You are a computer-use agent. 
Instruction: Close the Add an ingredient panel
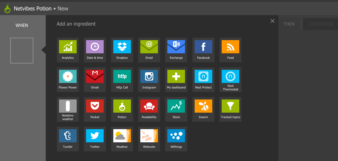(272, 21)
